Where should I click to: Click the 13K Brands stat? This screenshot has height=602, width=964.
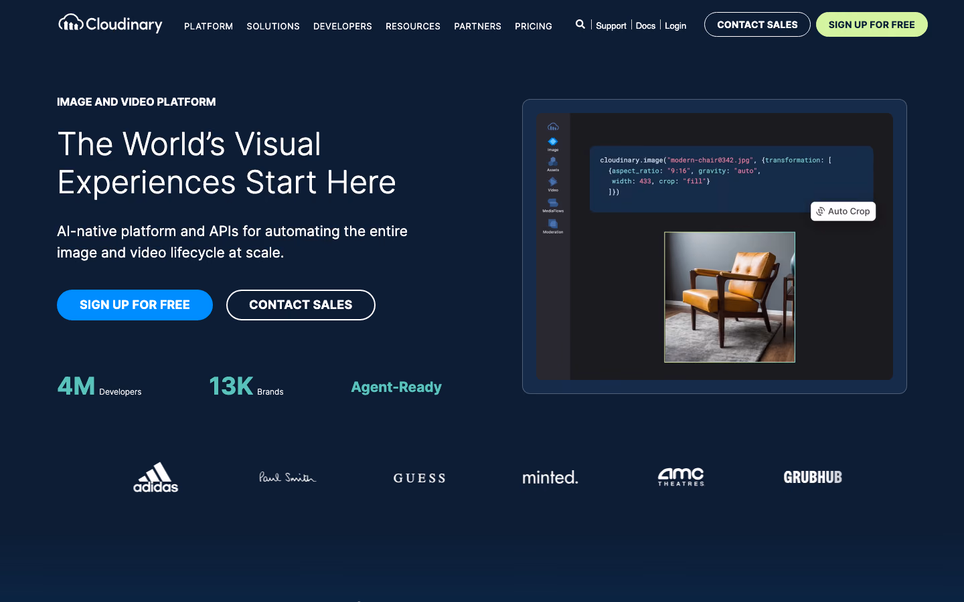pos(246,387)
